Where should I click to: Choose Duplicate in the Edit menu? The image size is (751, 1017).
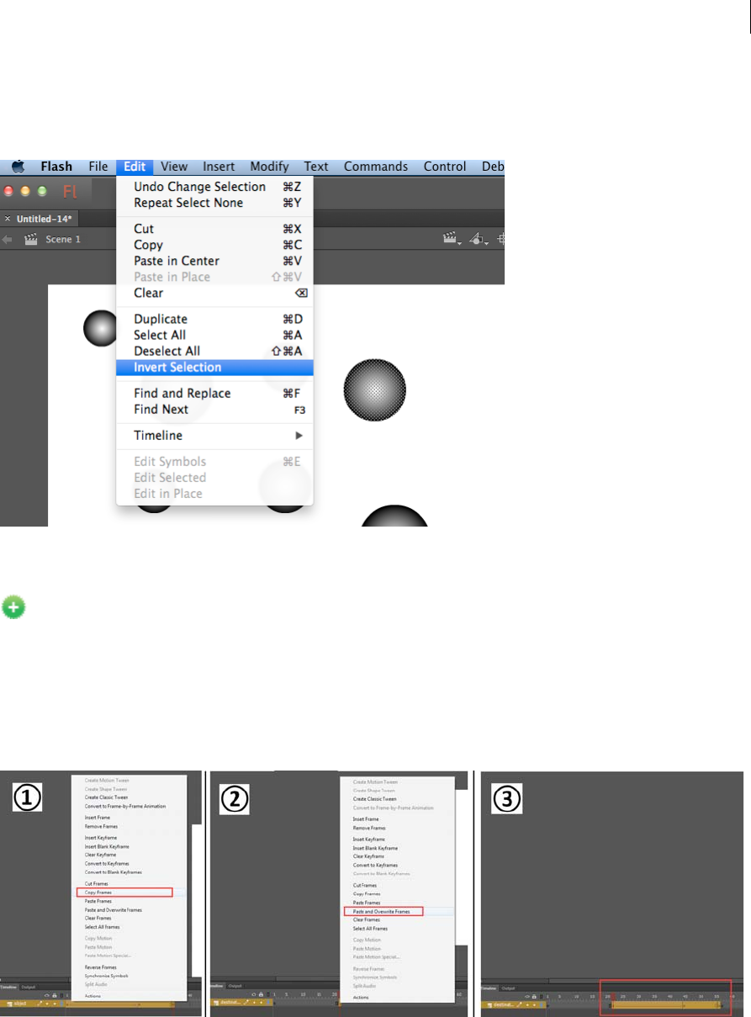[214, 319]
